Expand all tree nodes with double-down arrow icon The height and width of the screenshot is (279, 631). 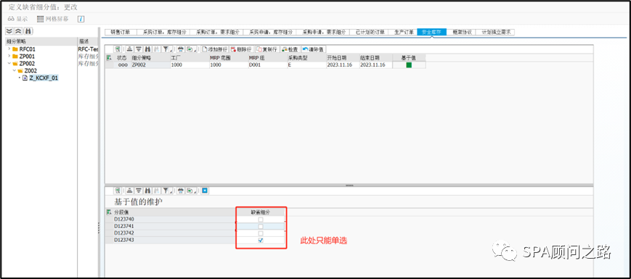pyautogui.click(x=9, y=31)
